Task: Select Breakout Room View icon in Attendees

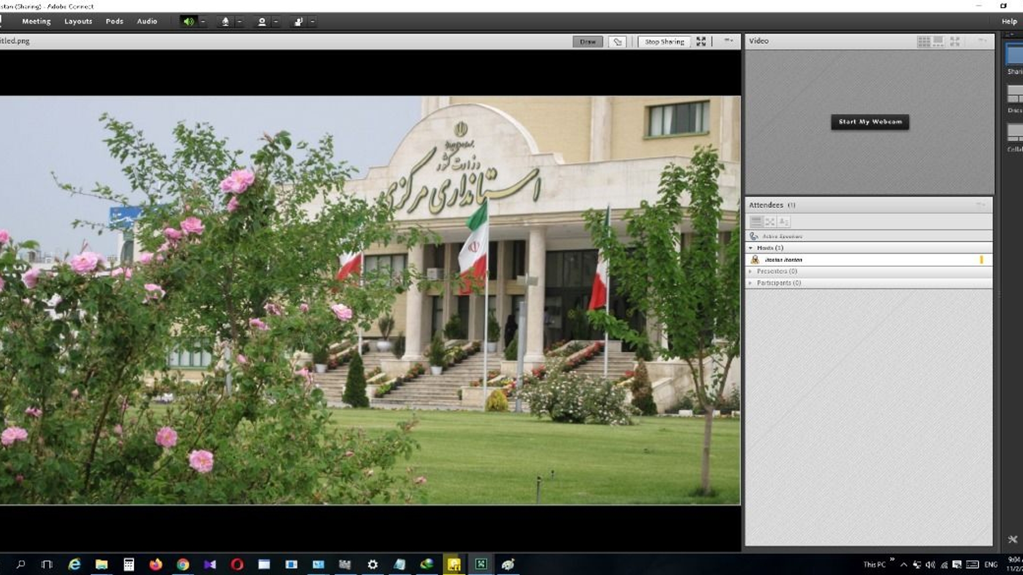Action: [770, 221]
